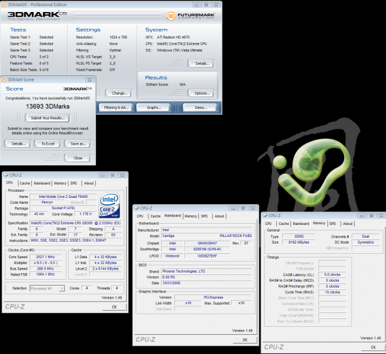Open Mainboard tab in the CPU-Z CPU window

pos(42,183)
